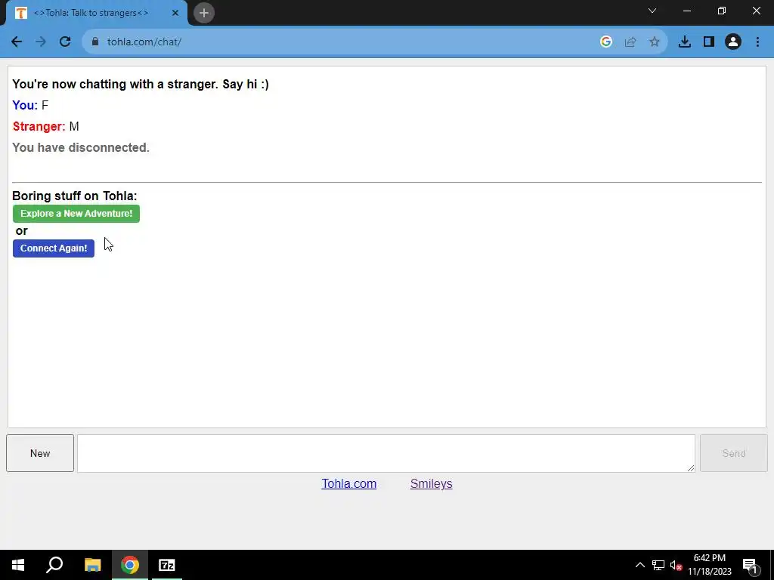
Task: View site info via the padlock icon
Action: pos(95,42)
